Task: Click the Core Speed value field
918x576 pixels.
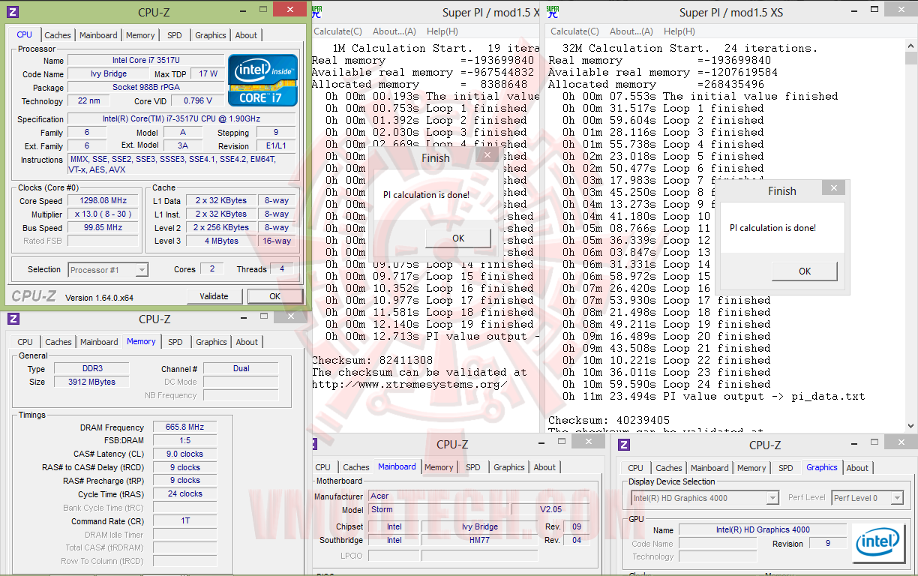Action: coord(103,200)
